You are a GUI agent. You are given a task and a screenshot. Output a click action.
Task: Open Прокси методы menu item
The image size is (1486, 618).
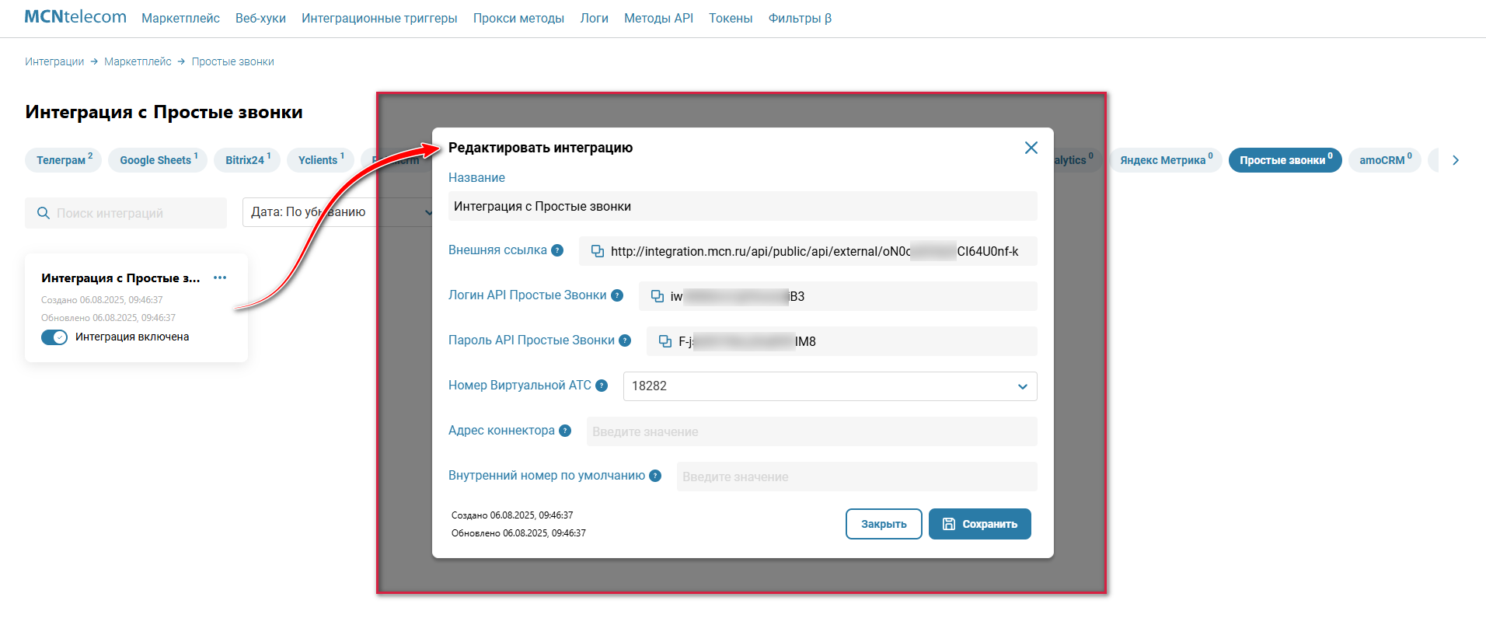pos(518,18)
